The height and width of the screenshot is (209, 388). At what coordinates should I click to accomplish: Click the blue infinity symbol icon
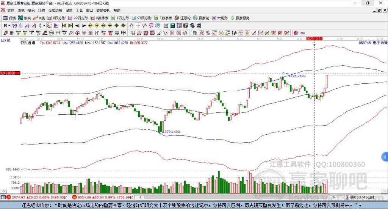(x=303, y=33)
